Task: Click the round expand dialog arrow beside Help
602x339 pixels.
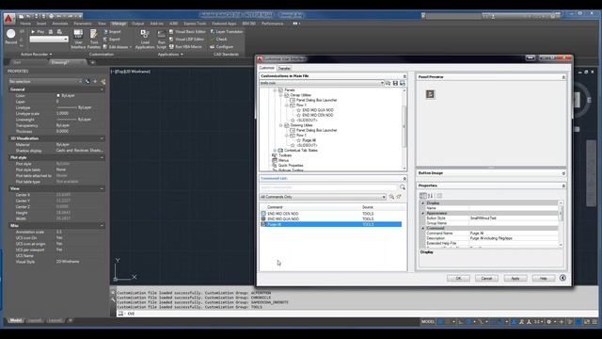Action: pos(562,278)
